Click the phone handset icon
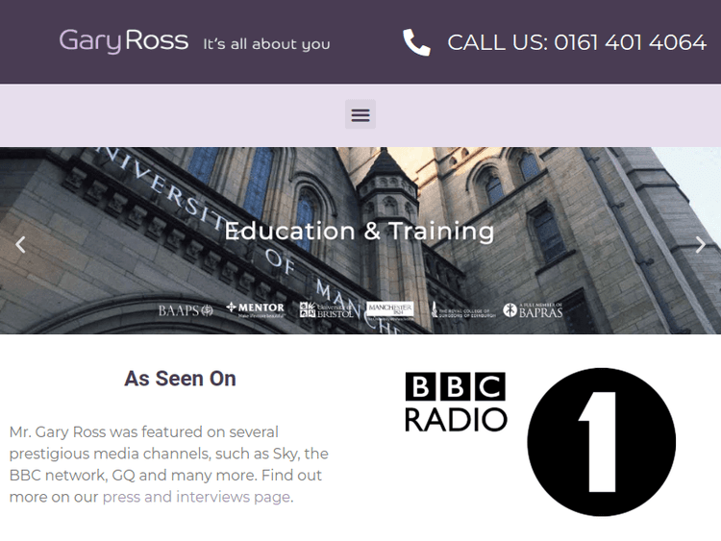The height and width of the screenshot is (541, 721). point(416,42)
